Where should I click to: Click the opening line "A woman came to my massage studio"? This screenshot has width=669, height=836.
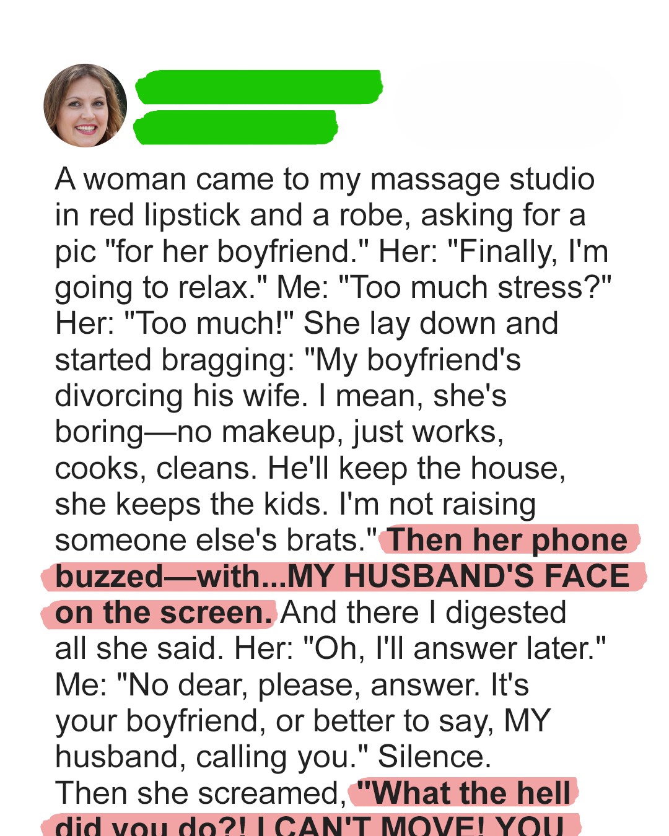(x=325, y=180)
